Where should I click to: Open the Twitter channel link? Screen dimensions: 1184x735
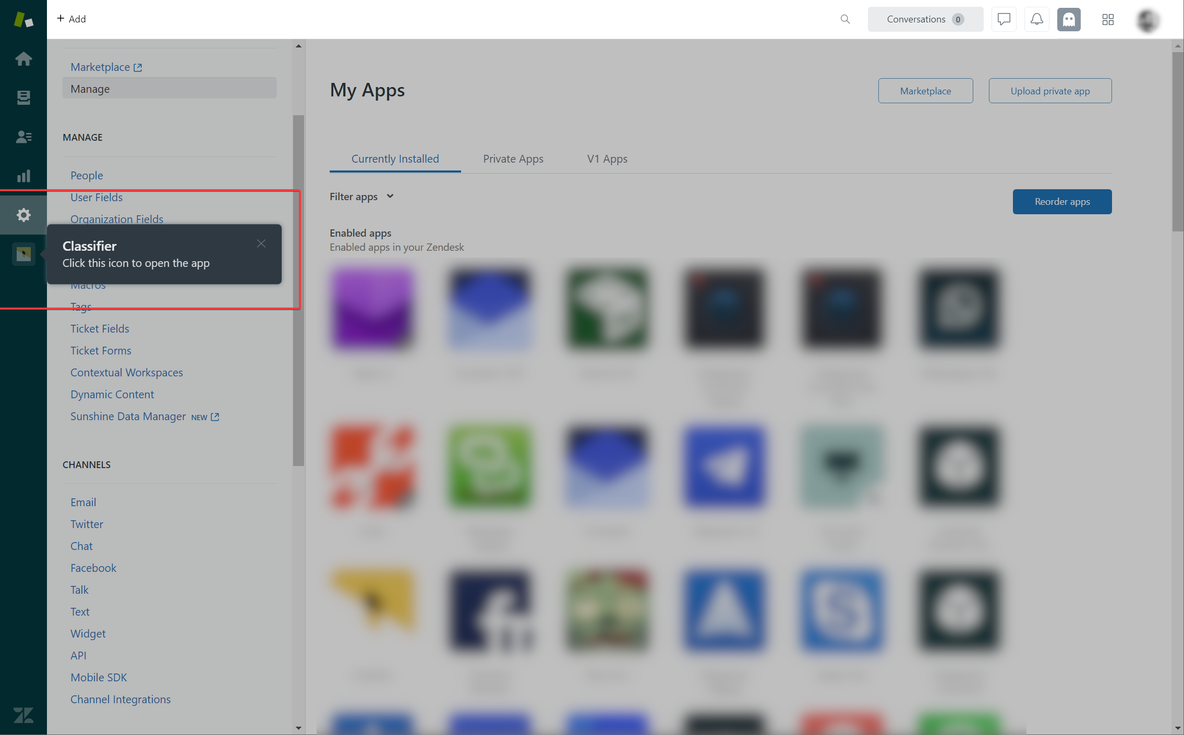tap(87, 524)
